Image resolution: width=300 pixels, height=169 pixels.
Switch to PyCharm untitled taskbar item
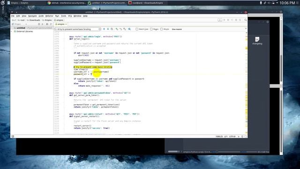tap(107, 3)
